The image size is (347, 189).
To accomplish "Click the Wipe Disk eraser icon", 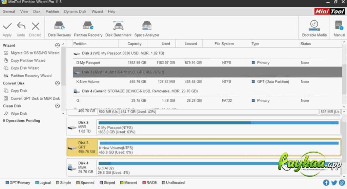I will (x=6, y=114).
